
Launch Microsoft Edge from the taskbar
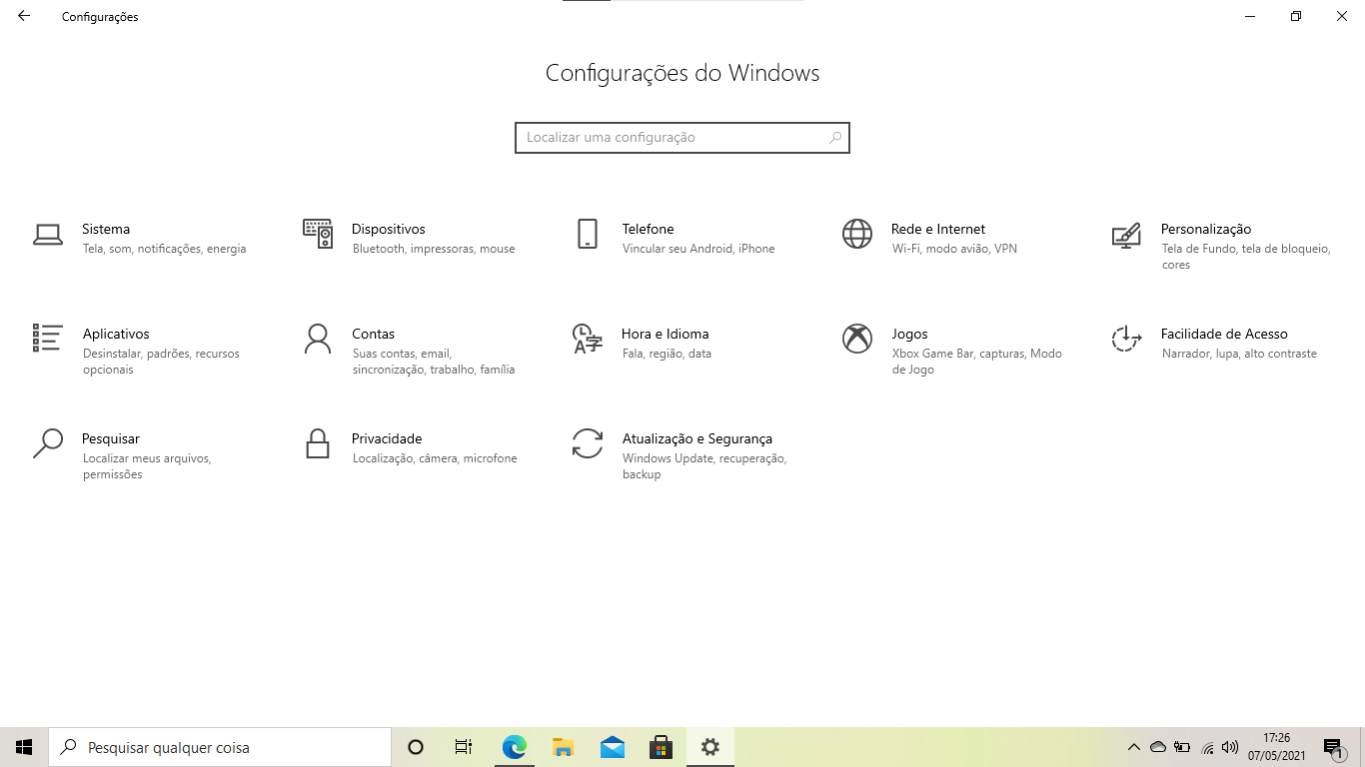tap(513, 746)
